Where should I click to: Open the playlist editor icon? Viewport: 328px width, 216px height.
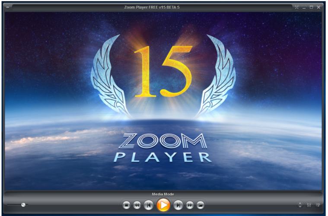point(318,205)
